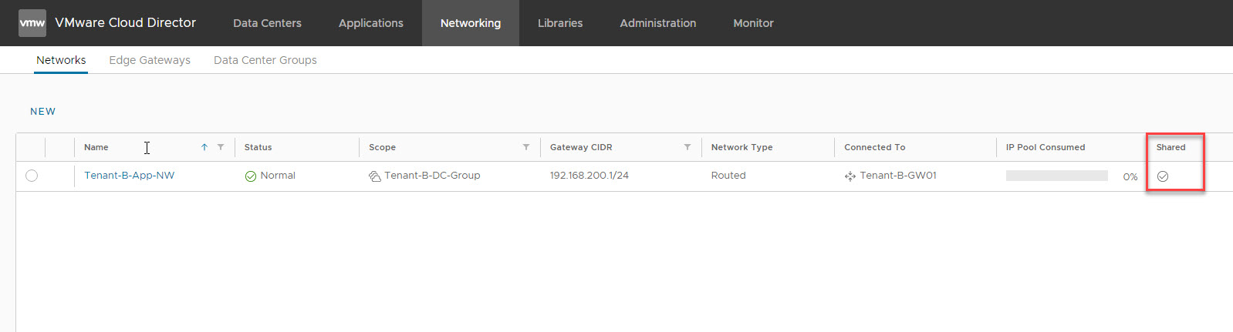Switch to the Edge Gateways tab

(150, 60)
